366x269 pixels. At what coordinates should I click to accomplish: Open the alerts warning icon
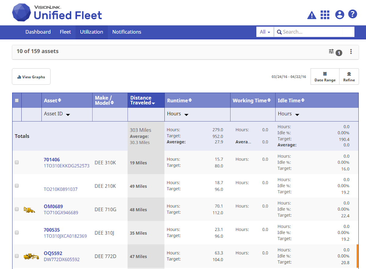click(312, 14)
